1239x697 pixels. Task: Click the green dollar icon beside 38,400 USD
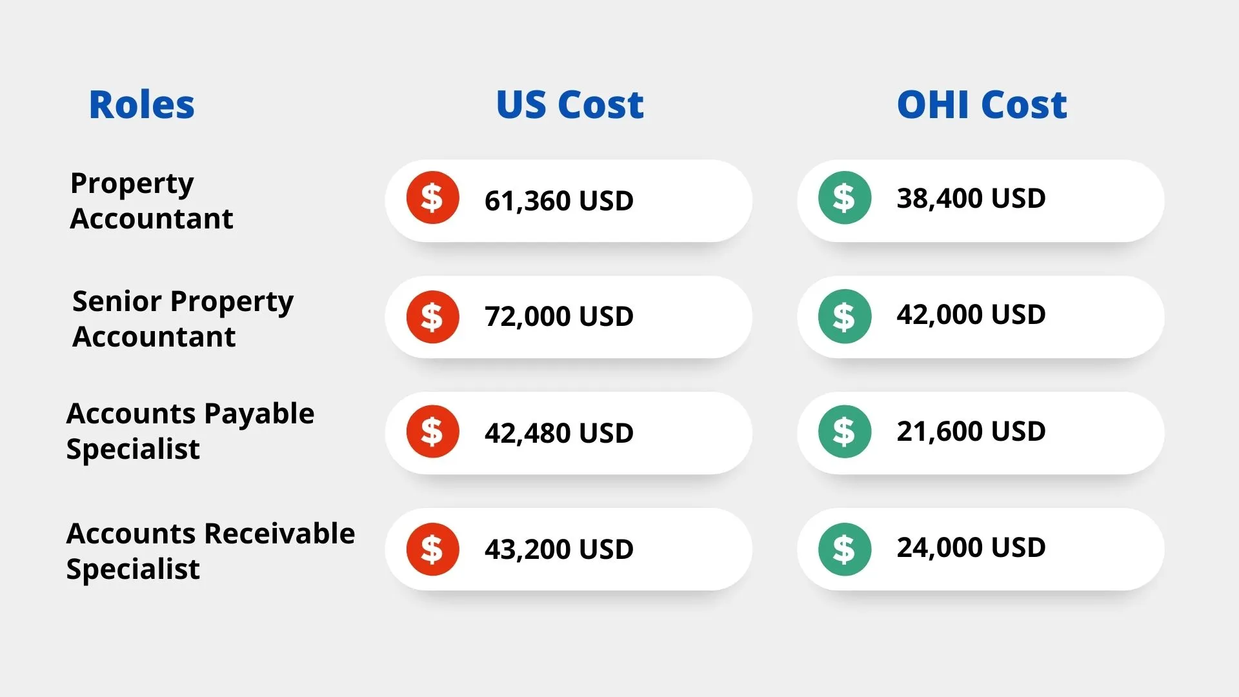[845, 197]
